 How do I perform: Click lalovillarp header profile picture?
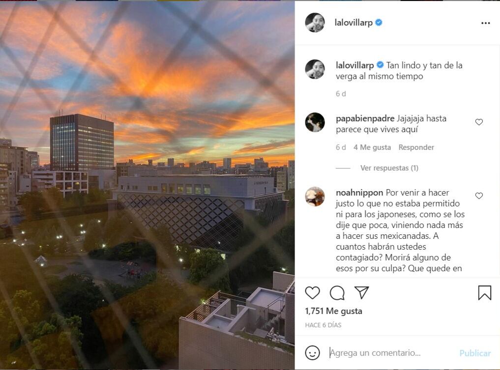tap(315, 23)
